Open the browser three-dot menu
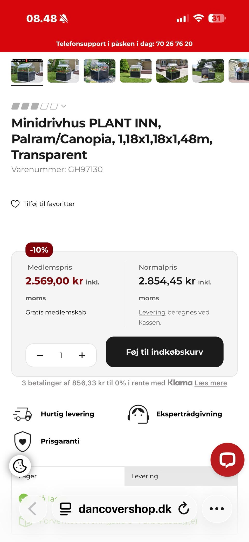The height and width of the screenshot is (542, 249). click(217, 509)
